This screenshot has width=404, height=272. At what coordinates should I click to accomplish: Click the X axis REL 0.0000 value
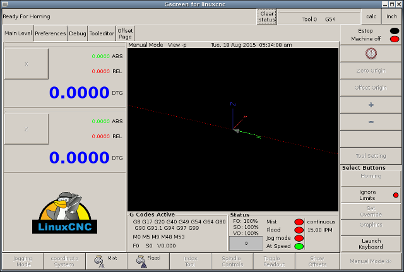[x=101, y=71]
